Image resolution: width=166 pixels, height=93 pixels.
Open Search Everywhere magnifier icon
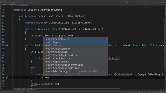coord(165,3)
